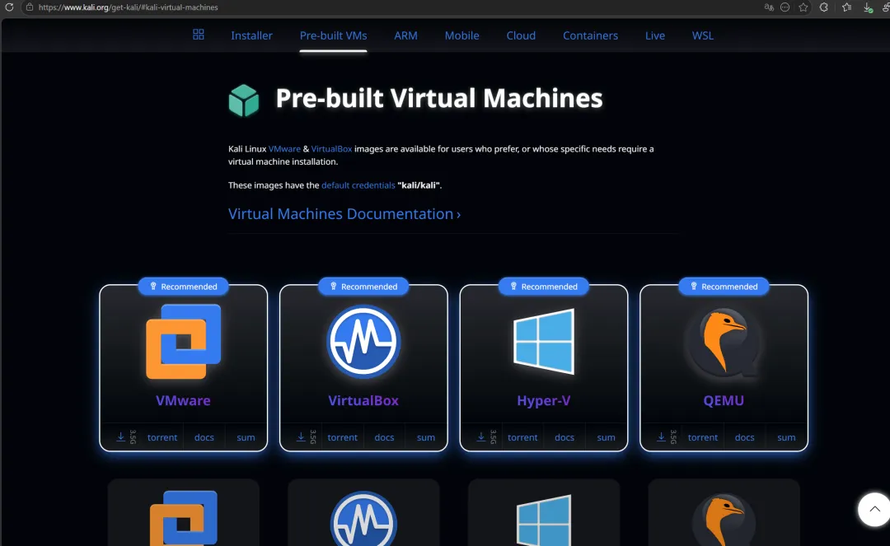890x546 pixels.
Task: Click the second-row QEMU logo
Action: click(724, 520)
